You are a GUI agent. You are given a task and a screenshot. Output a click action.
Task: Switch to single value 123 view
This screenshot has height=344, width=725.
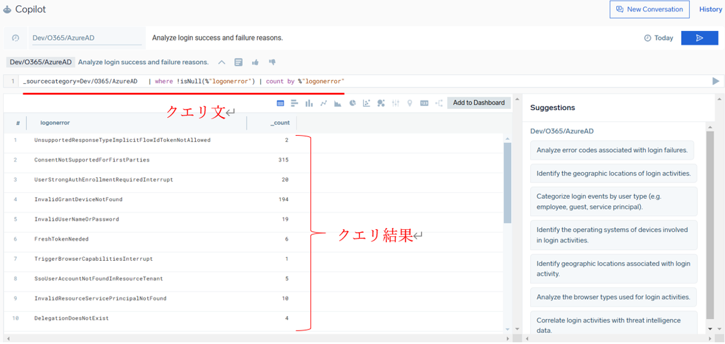tap(424, 103)
